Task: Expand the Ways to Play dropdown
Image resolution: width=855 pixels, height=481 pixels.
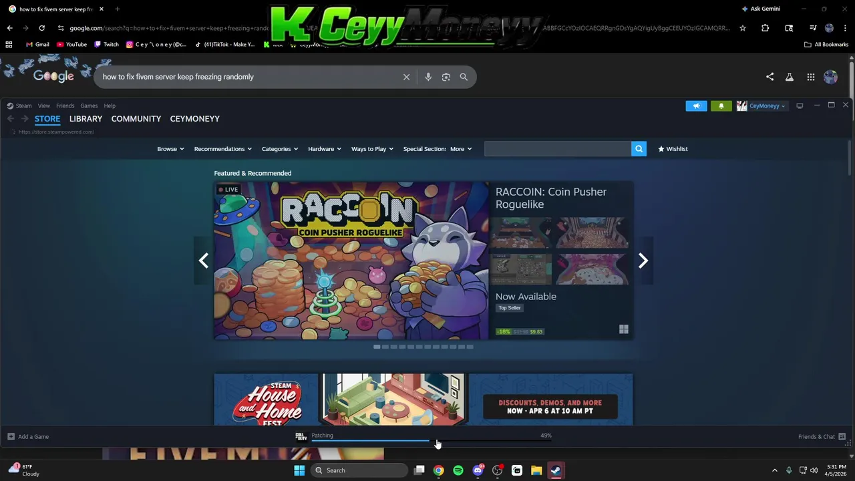Action: click(x=372, y=149)
